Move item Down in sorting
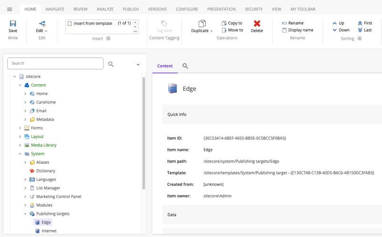The image size is (382, 237). pyautogui.click(x=341, y=30)
